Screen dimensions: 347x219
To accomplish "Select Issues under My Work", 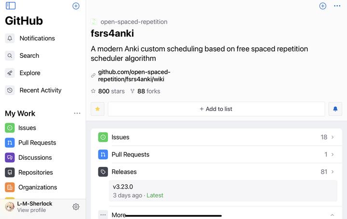I will coord(27,128).
